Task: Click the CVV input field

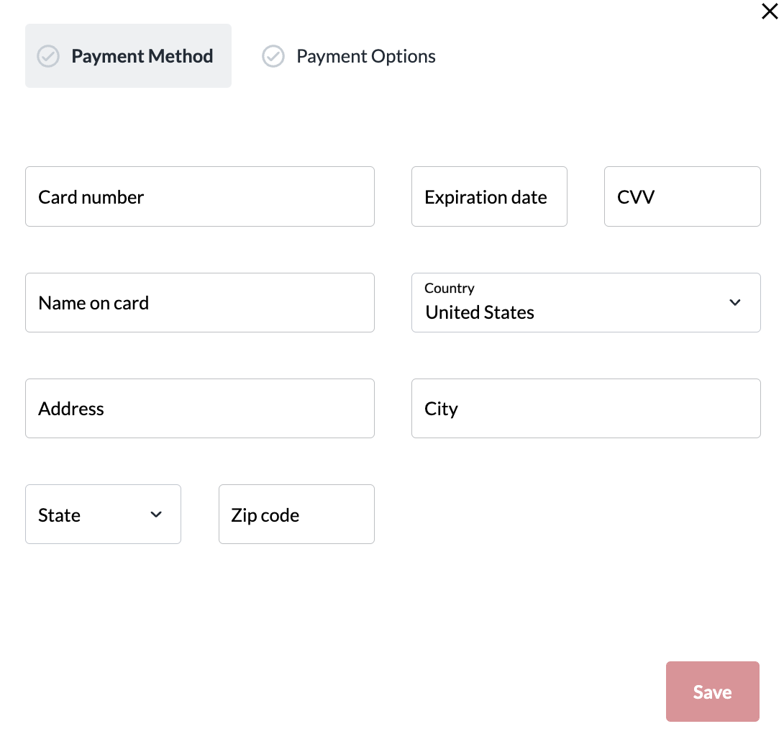Action: (x=683, y=196)
